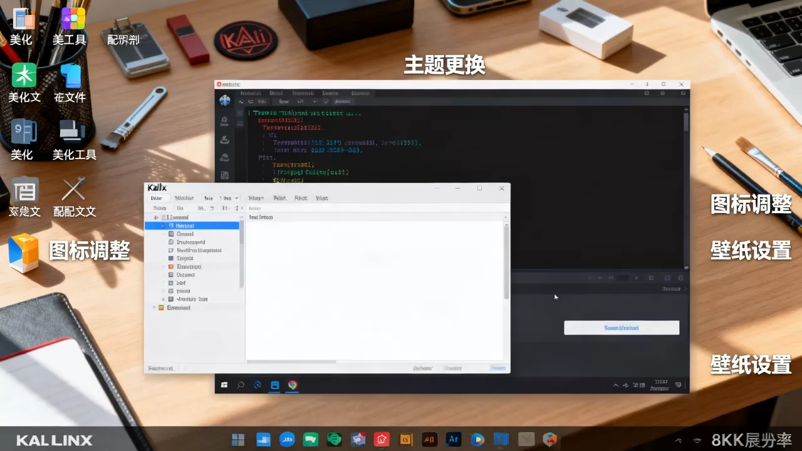Click notification icon on inner taskbar tray
Viewport: 802px width, 451px height.
(x=679, y=385)
